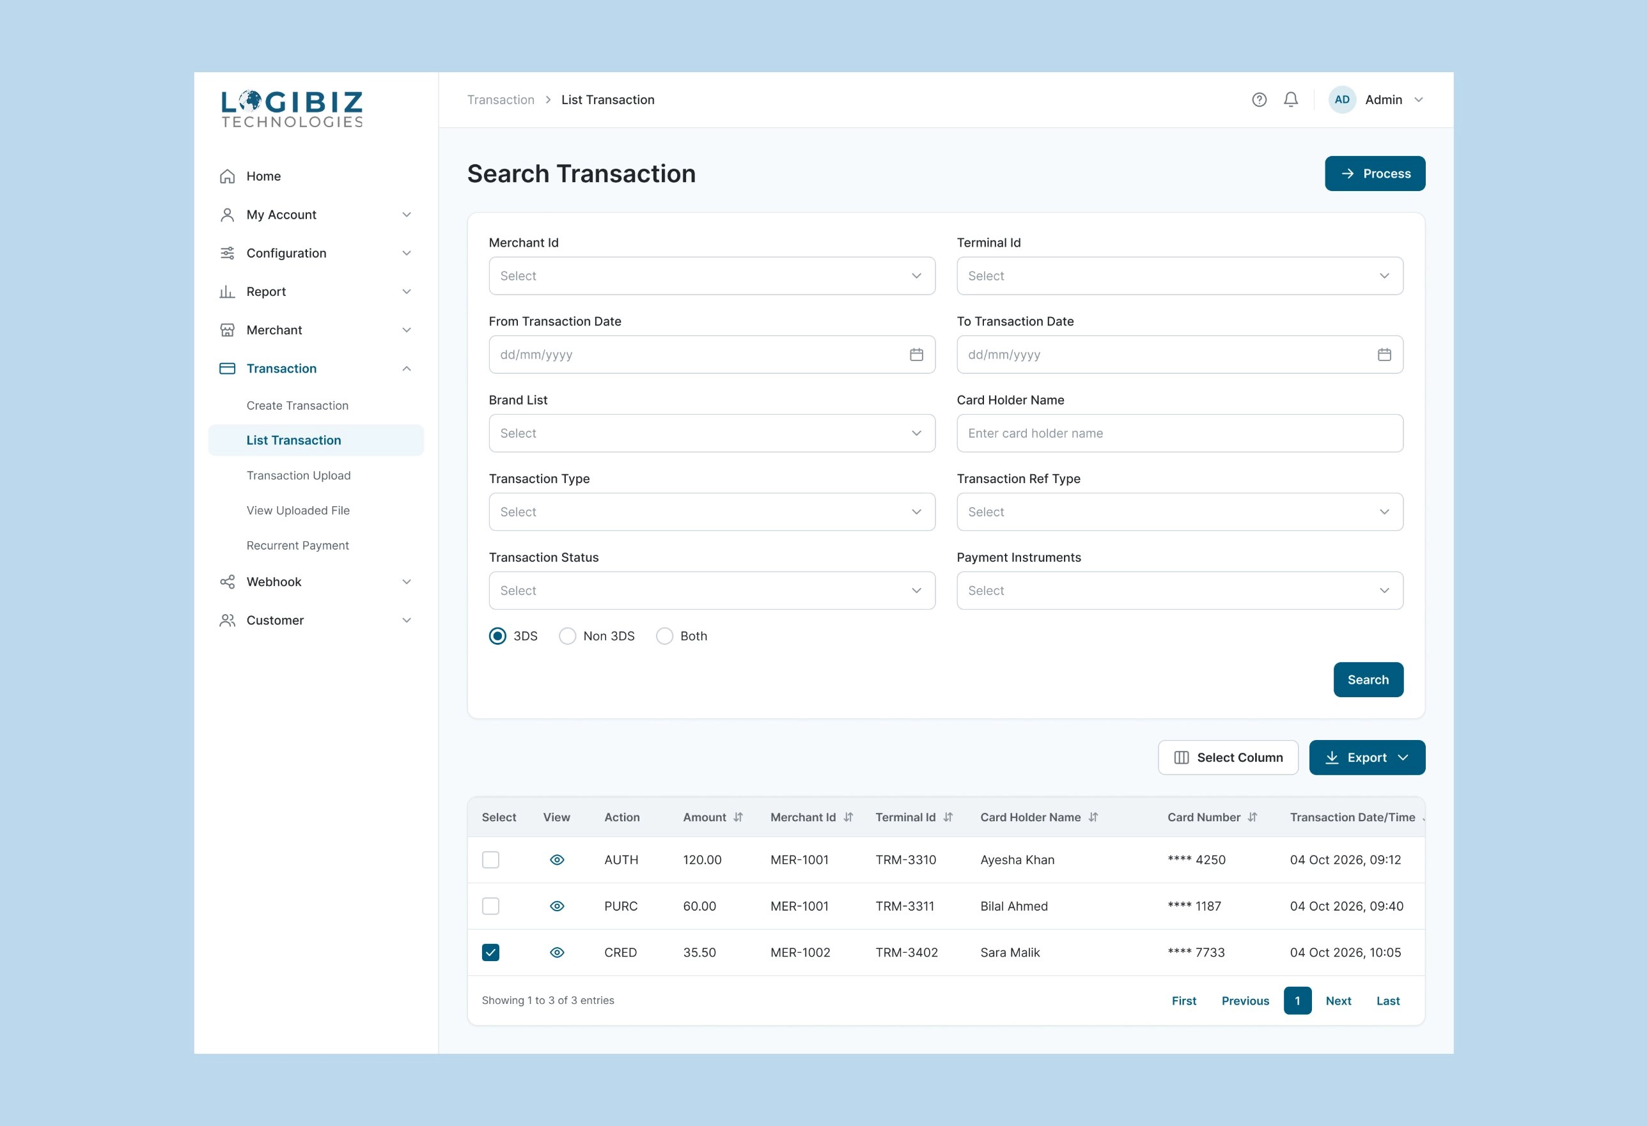Screen dimensions: 1647x1126
Task: Click the Home icon in sidebar
Action: tap(227, 176)
